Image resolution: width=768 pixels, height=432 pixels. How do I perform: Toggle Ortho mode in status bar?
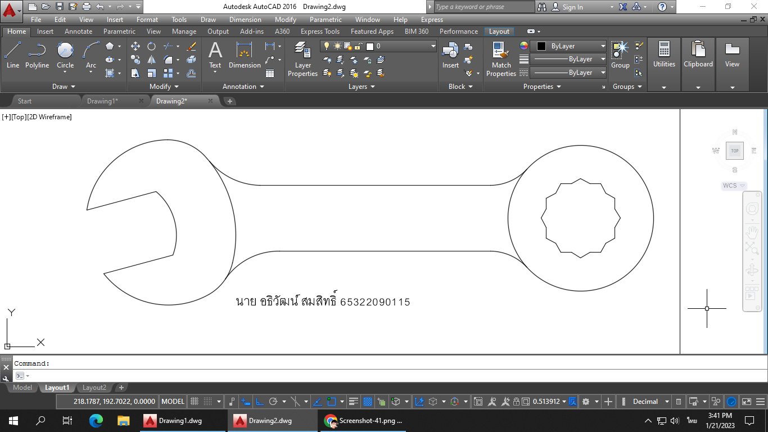point(260,402)
